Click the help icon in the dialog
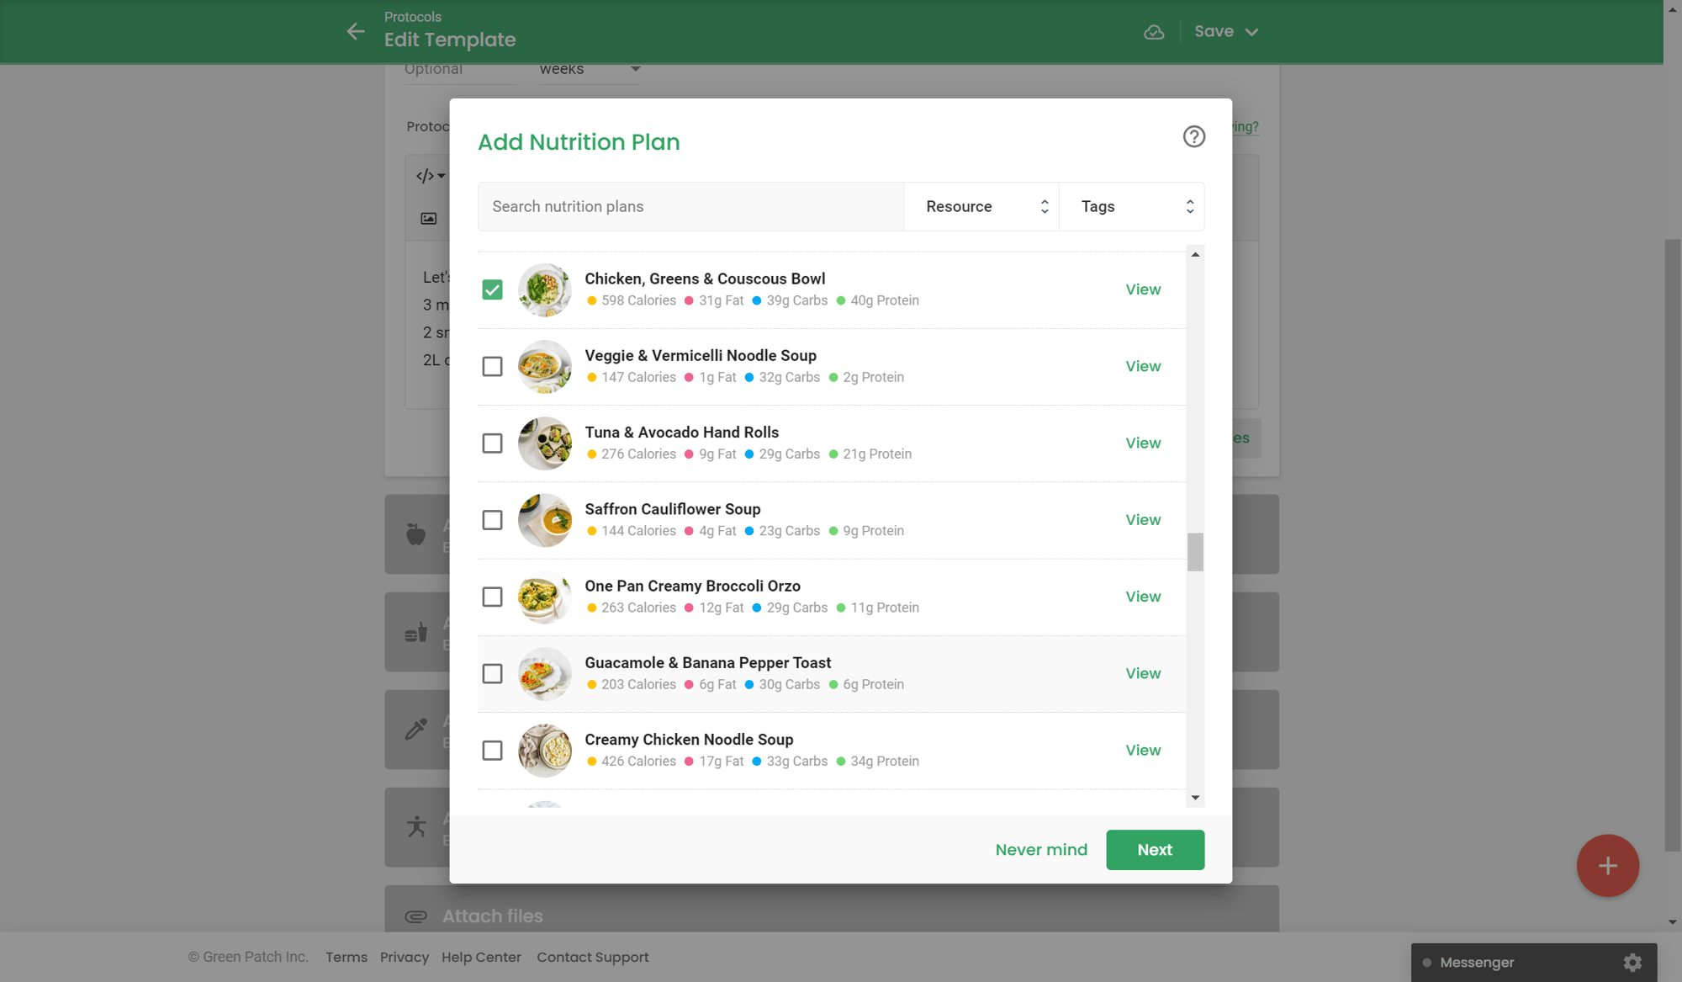1682x982 pixels. pyautogui.click(x=1193, y=137)
